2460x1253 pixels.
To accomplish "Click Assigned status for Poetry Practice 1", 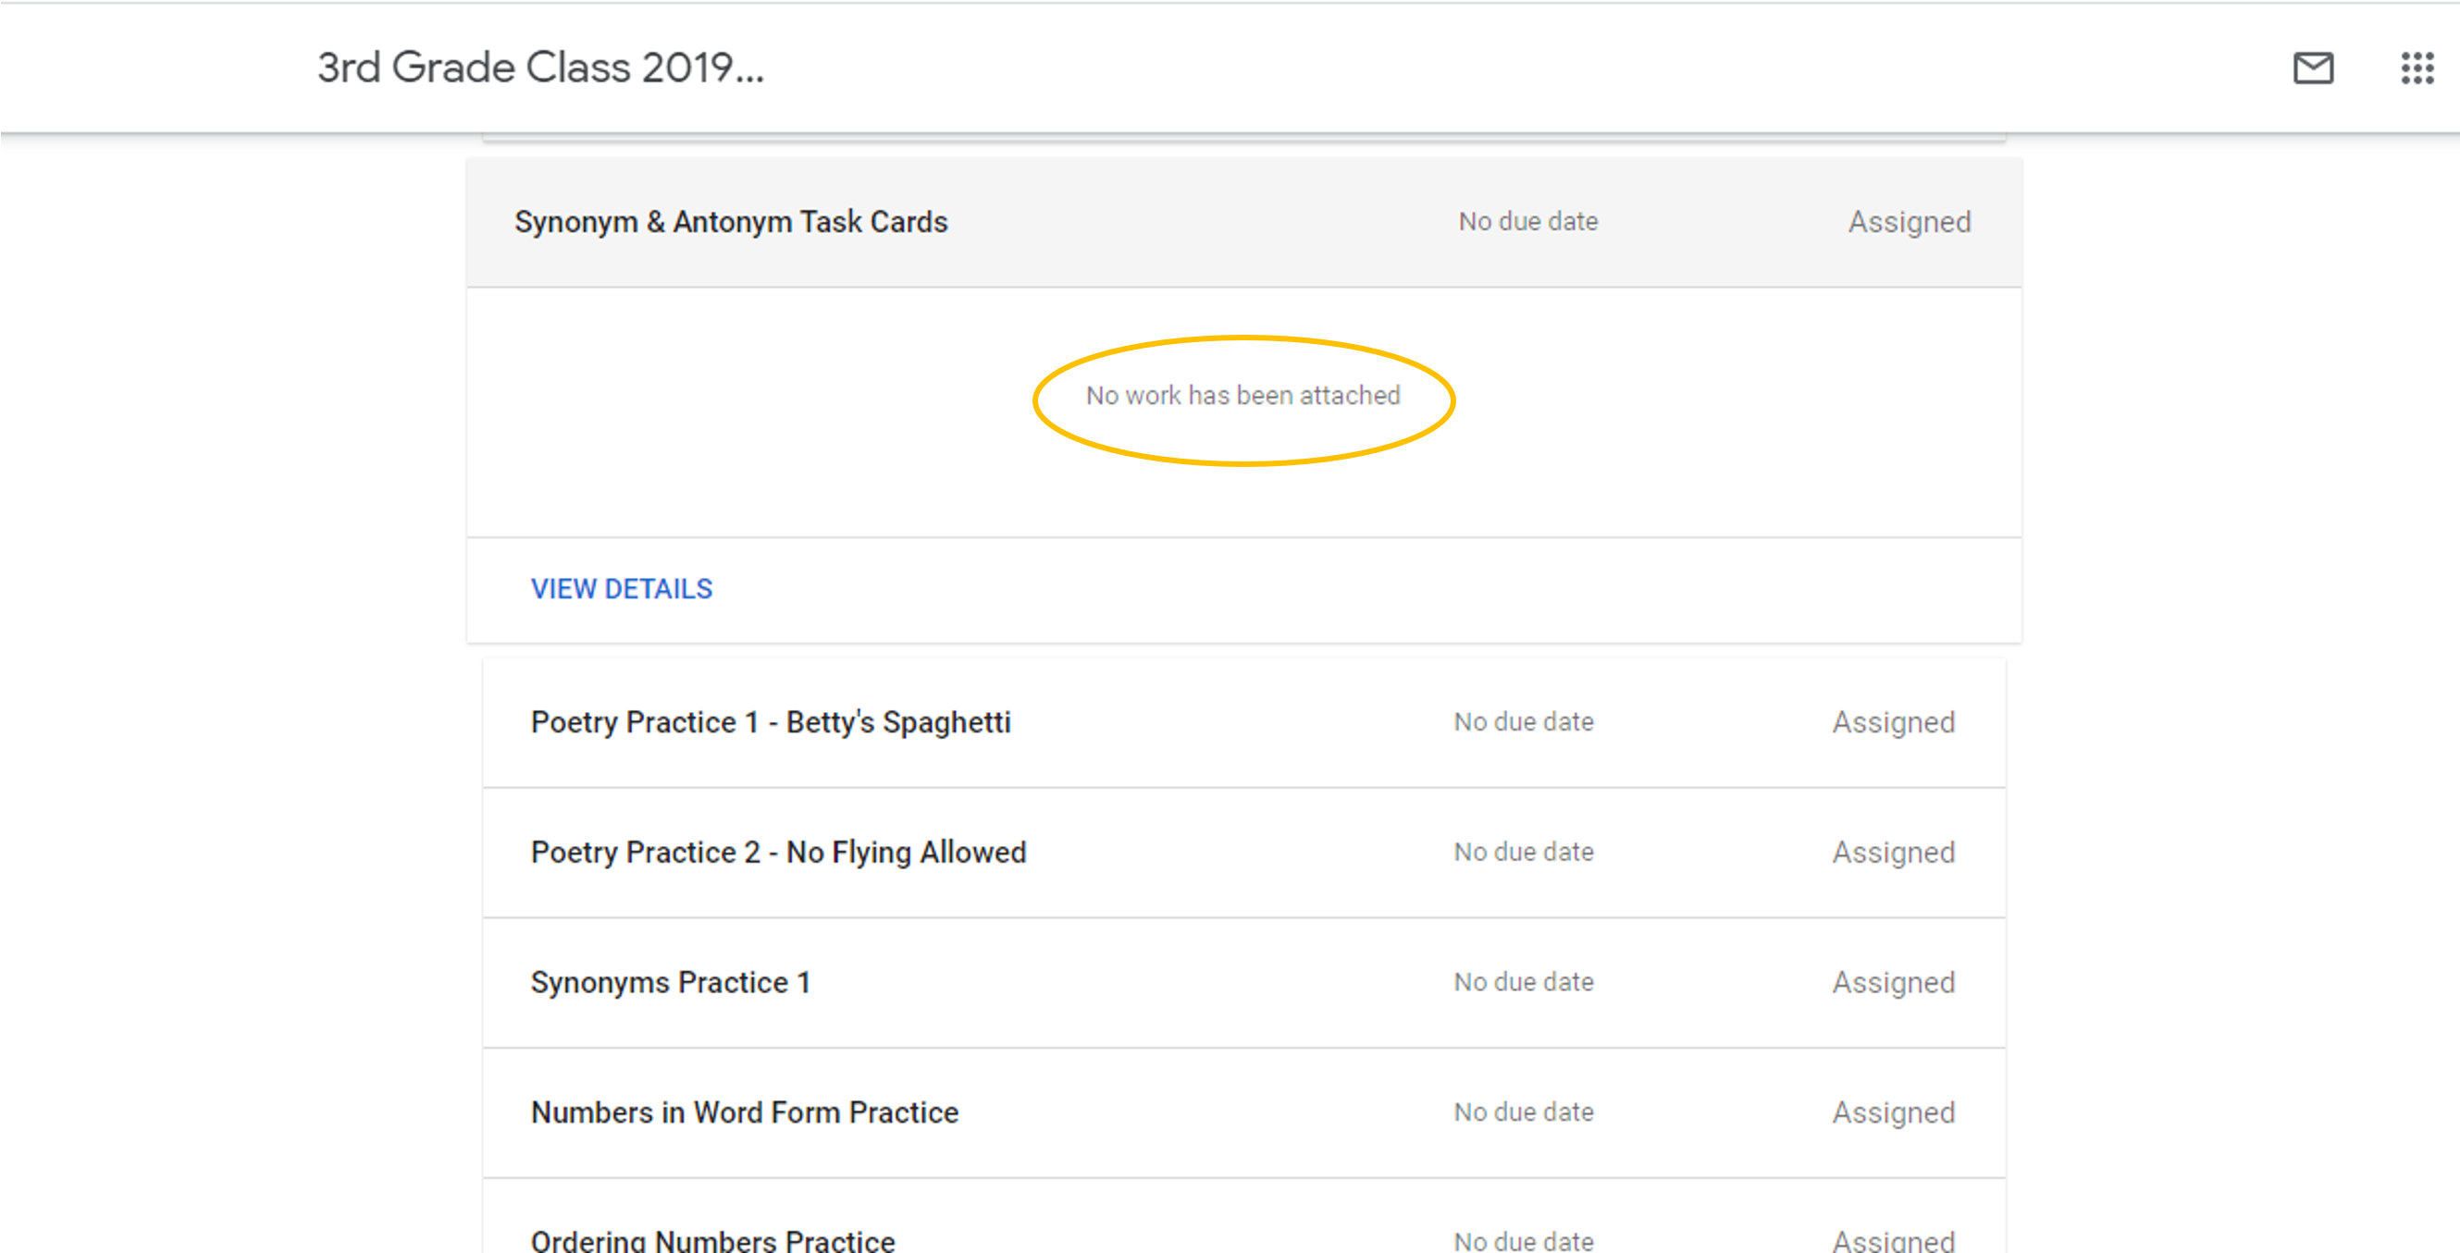I will [x=1893, y=722].
